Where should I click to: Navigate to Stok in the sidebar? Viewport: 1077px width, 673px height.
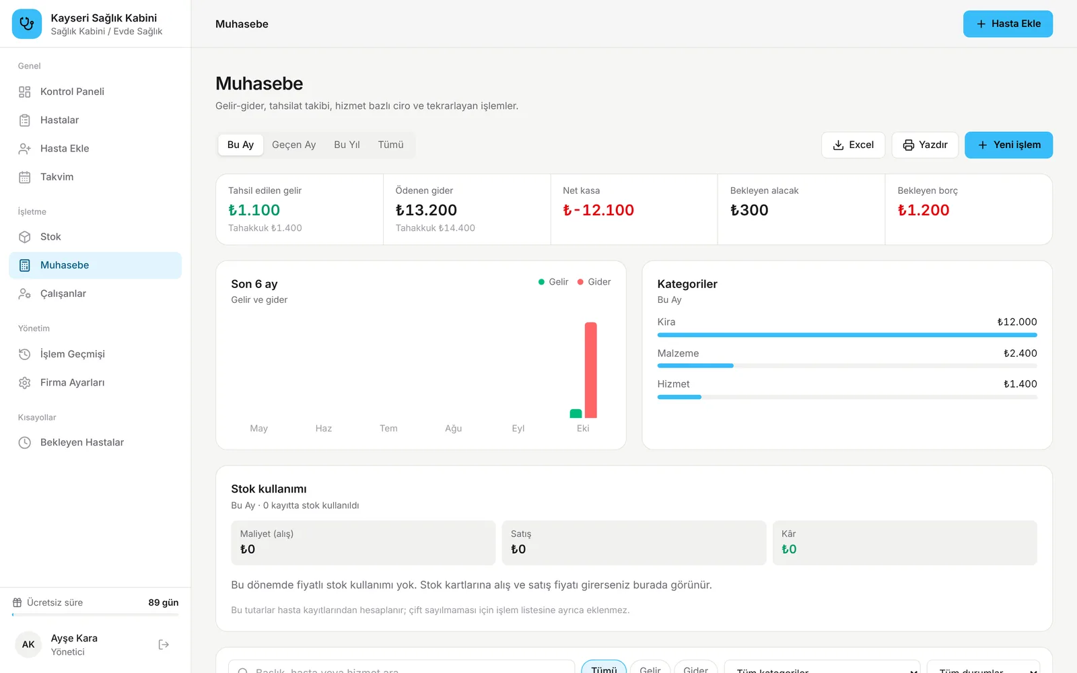pos(95,237)
